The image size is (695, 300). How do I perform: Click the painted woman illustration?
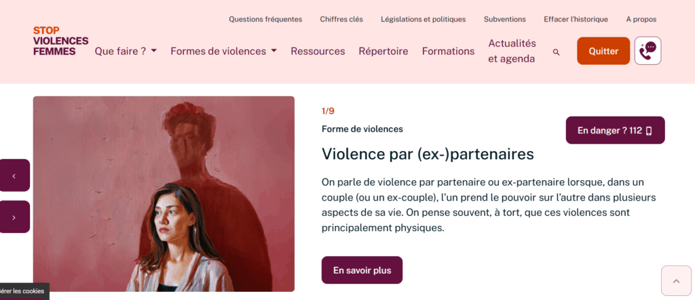tap(164, 194)
